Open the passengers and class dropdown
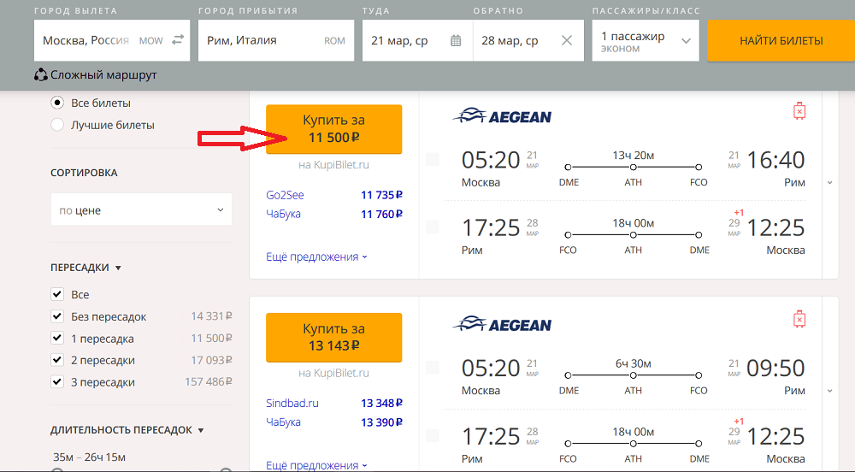 (x=646, y=41)
